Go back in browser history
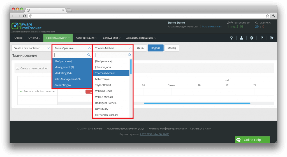 click(x=13, y=16)
